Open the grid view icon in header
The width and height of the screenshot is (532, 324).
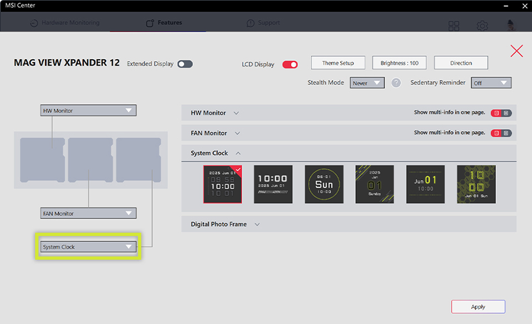(x=454, y=26)
